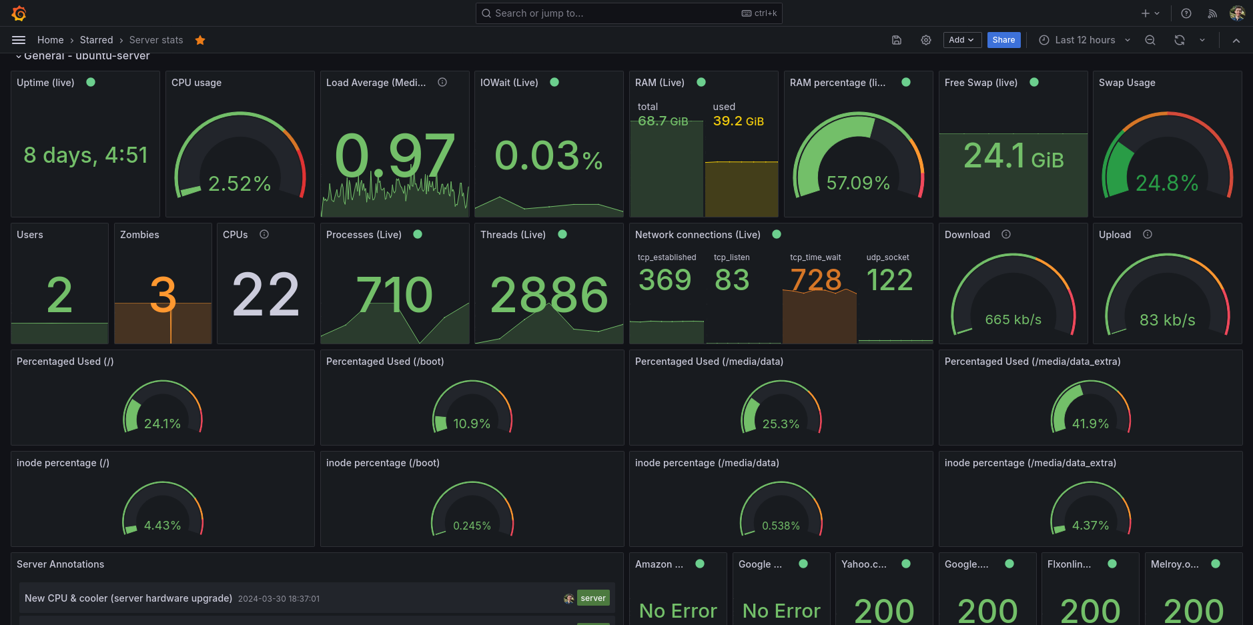Open the hamburger navigation menu
This screenshot has height=625, width=1253.
(x=19, y=40)
